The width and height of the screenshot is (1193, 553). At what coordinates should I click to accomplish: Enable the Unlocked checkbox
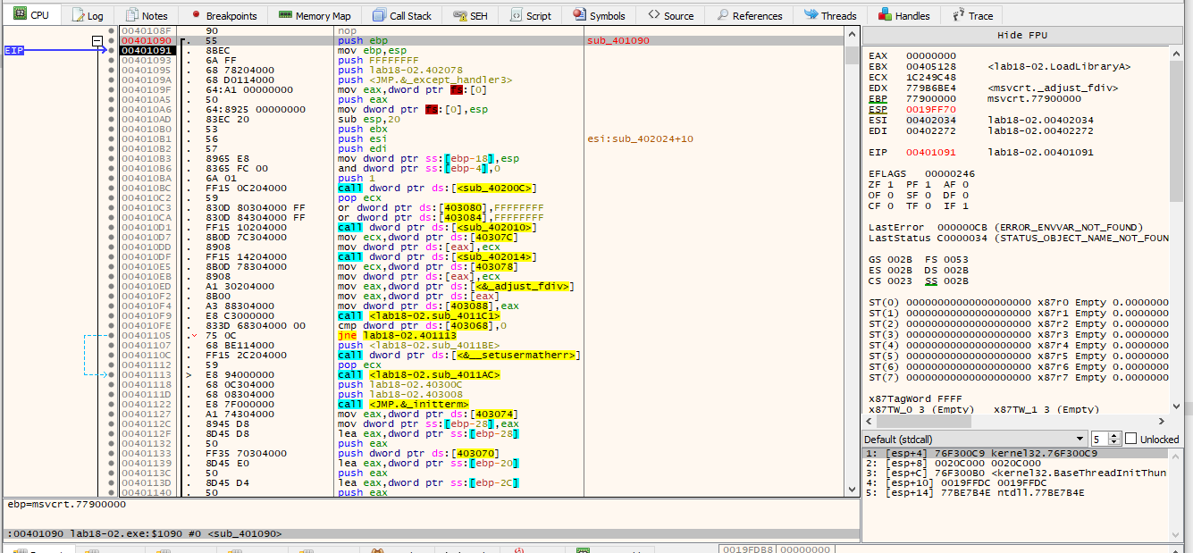(x=1131, y=439)
